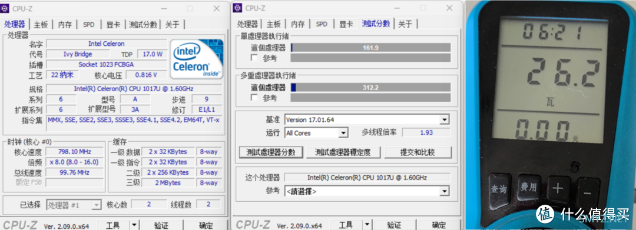Click 线程数 value field
The image size is (636, 230).
coord(208,205)
